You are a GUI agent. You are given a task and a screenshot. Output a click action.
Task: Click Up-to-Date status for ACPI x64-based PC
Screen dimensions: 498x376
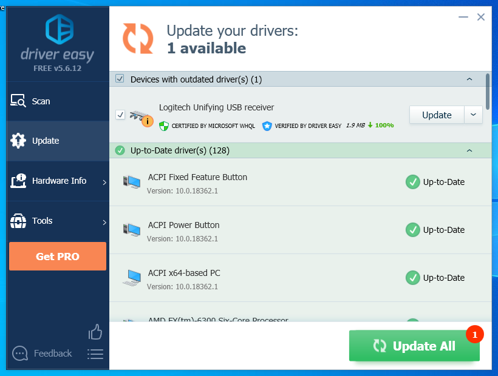pyautogui.click(x=444, y=278)
